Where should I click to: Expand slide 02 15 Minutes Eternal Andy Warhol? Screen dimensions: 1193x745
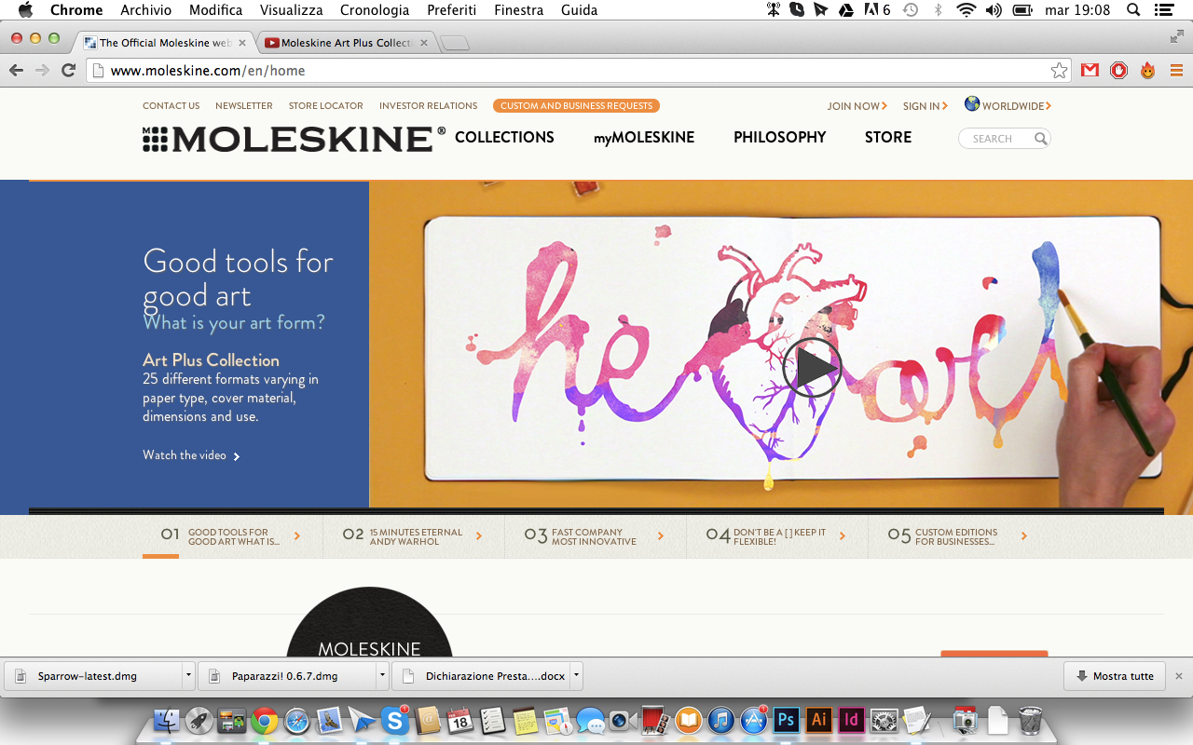tap(479, 536)
